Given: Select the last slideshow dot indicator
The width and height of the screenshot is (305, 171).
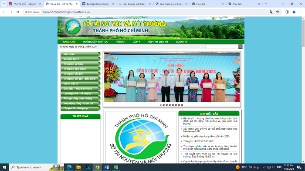Looking at the screenshot, I should tap(182, 105).
